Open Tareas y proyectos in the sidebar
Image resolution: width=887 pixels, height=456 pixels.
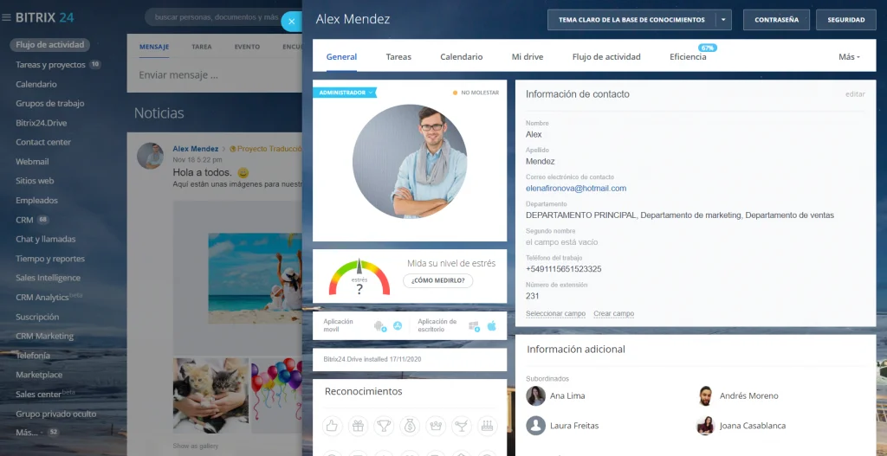(x=50, y=64)
